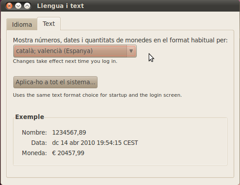This screenshot has height=185, width=240.
Task: Click the Aplica-ho a tot el sistema button
Action: [55, 82]
